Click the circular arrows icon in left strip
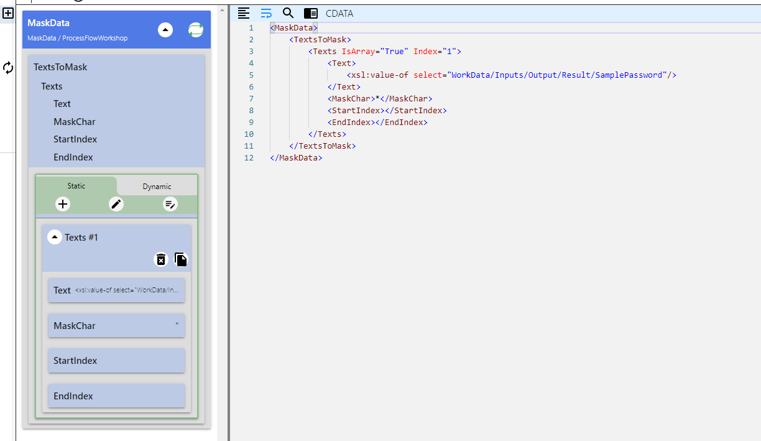 (x=8, y=68)
